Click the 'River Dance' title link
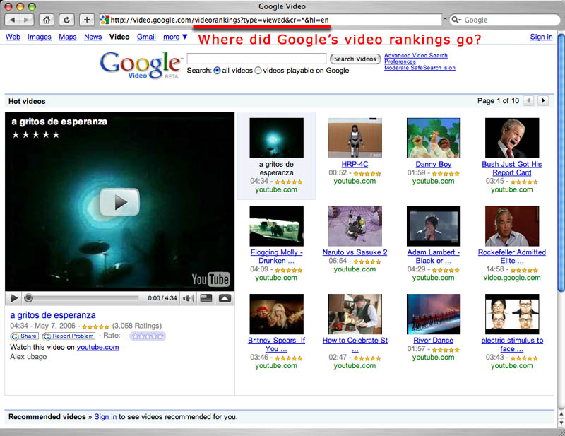The image size is (565, 436). pyautogui.click(x=434, y=341)
